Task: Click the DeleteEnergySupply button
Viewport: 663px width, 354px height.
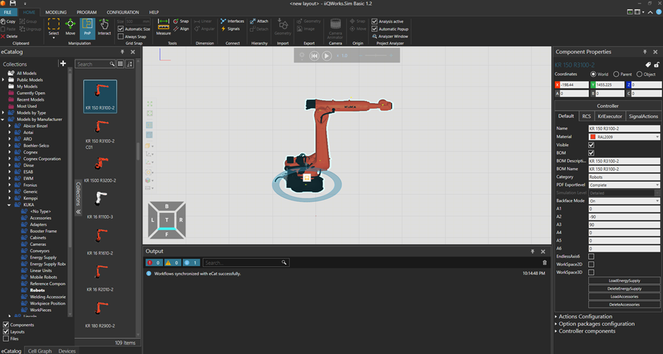Action: click(x=624, y=288)
